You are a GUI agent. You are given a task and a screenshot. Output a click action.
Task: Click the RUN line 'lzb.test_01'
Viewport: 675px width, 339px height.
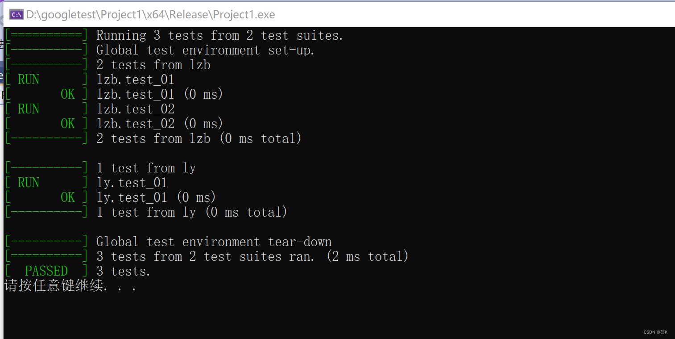pos(136,80)
